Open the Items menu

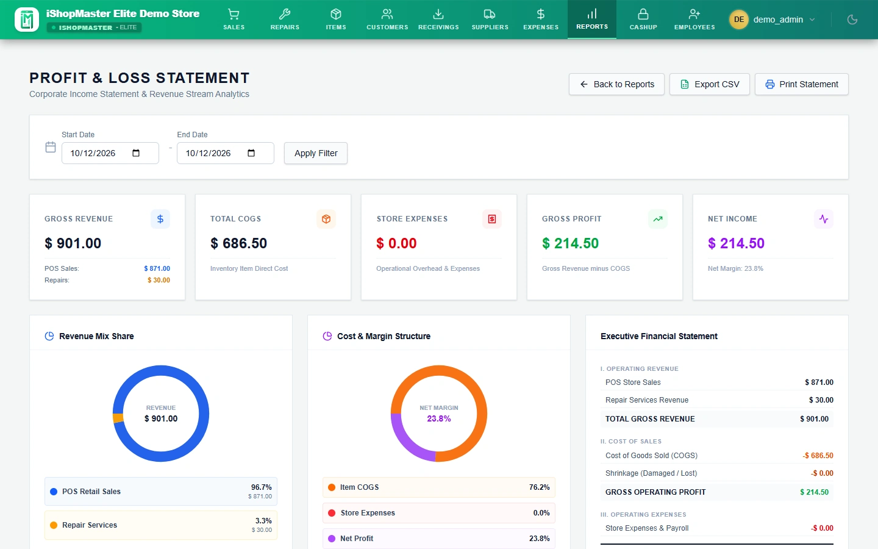(336, 20)
